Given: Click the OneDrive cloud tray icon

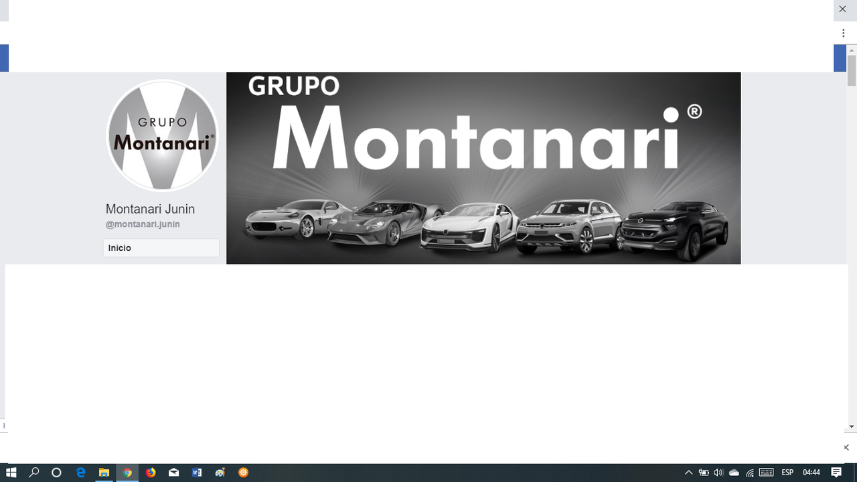Looking at the screenshot, I should pos(734,473).
